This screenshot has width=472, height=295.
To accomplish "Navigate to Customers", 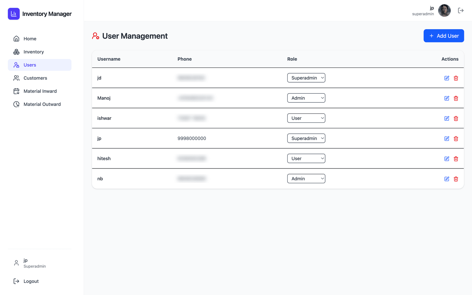I will point(40,78).
